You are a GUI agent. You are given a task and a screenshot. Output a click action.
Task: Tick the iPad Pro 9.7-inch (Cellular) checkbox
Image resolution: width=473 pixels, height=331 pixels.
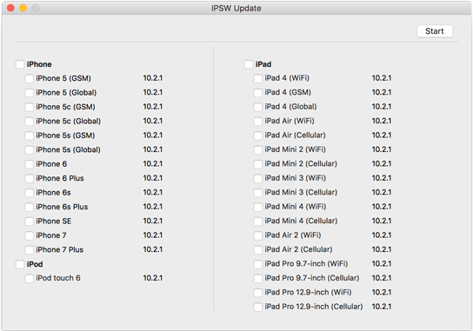tap(258, 278)
